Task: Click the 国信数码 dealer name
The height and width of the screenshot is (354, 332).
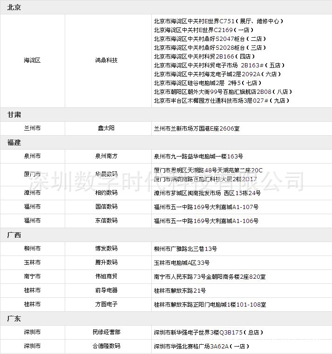Action: point(106,207)
